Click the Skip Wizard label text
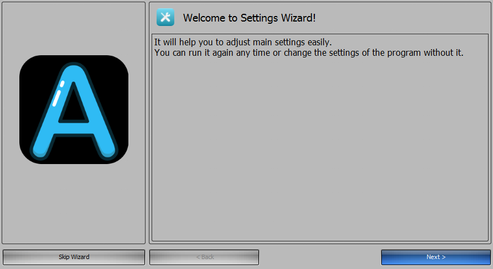493x269 pixels. pos(74,257)
